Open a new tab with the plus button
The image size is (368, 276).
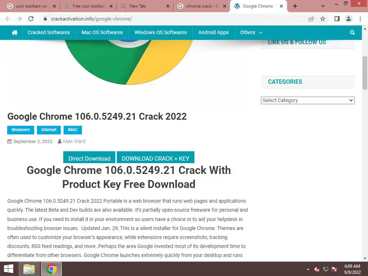coord(295,6)
